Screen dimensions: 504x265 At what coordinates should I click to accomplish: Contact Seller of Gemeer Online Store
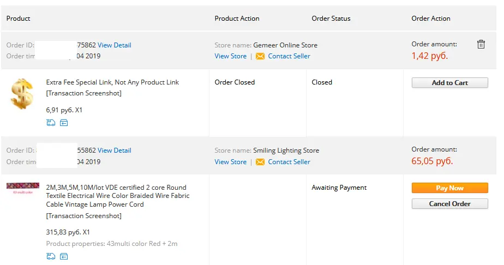click(289, 56)
